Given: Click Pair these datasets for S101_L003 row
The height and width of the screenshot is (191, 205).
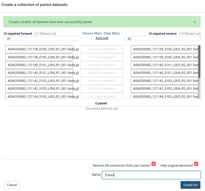Looking at the screenshot, I should [x=102, y=65].
